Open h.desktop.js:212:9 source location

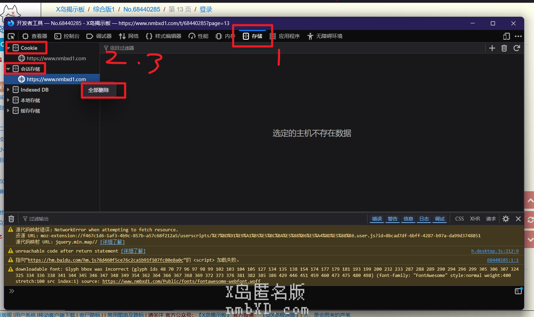[x=495, y=251]
